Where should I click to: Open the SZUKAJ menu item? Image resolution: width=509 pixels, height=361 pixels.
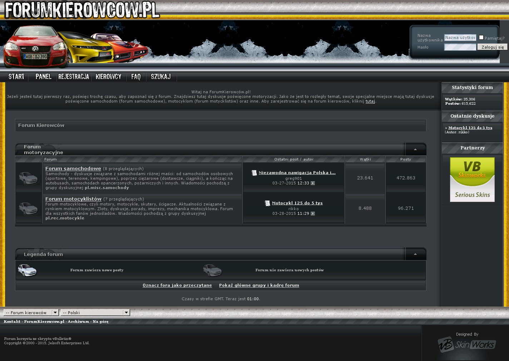160,76
